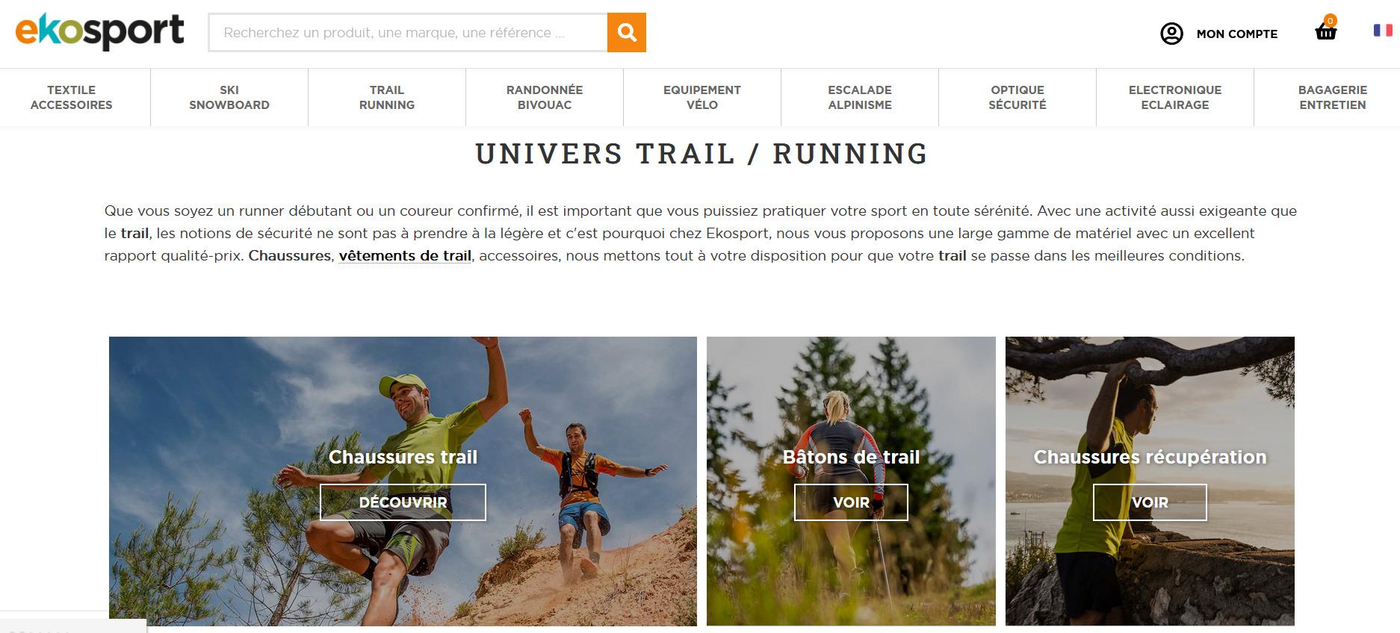Open the Optique Sécurité menu
Image resolution: width=1400 pixels, height=633 pixels.
point(1018,97)
